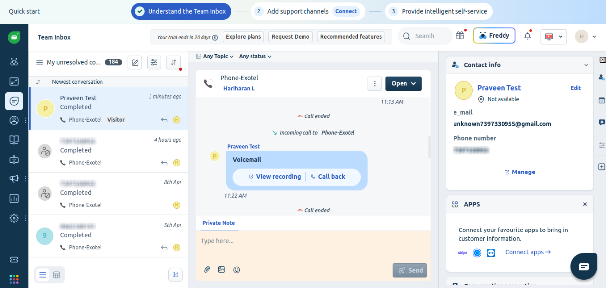Click the Manage contact link
Image resolution: width=606 pixels, height=288 pixels.
(519, 172)
